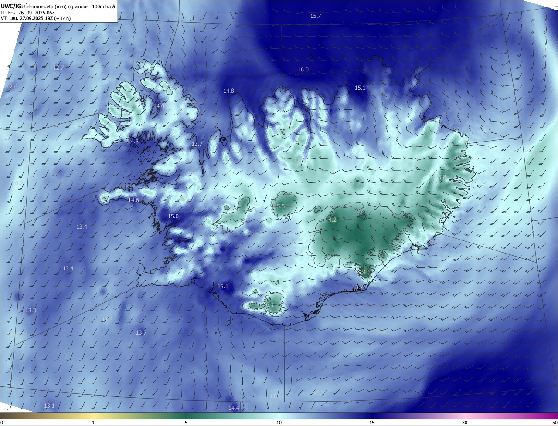The width and height of the screenshot is (558, 426).
Task: Click the 4.2 value on Vatnajökull glacier
Action: pos(332,220)
